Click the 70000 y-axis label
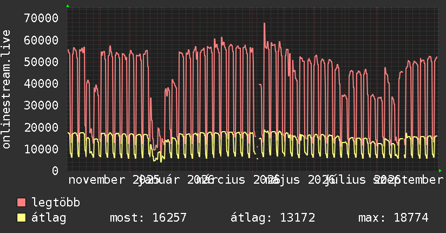 [41, 18]
